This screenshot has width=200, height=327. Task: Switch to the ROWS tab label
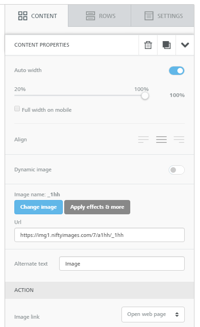click(107, 16)
